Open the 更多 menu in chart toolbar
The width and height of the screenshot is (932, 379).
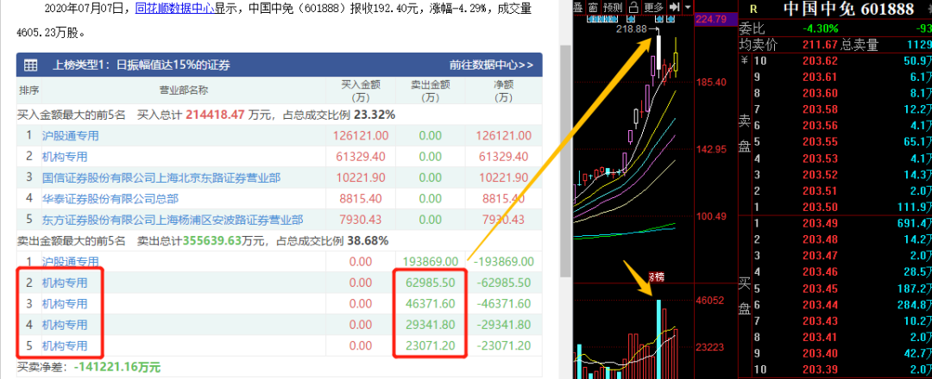point(653,7)
